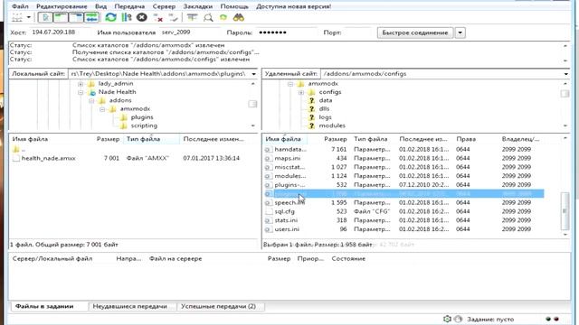This screenshot has width=579, height=325.
Task: Open the Передача menu
Action: point(129,6)
